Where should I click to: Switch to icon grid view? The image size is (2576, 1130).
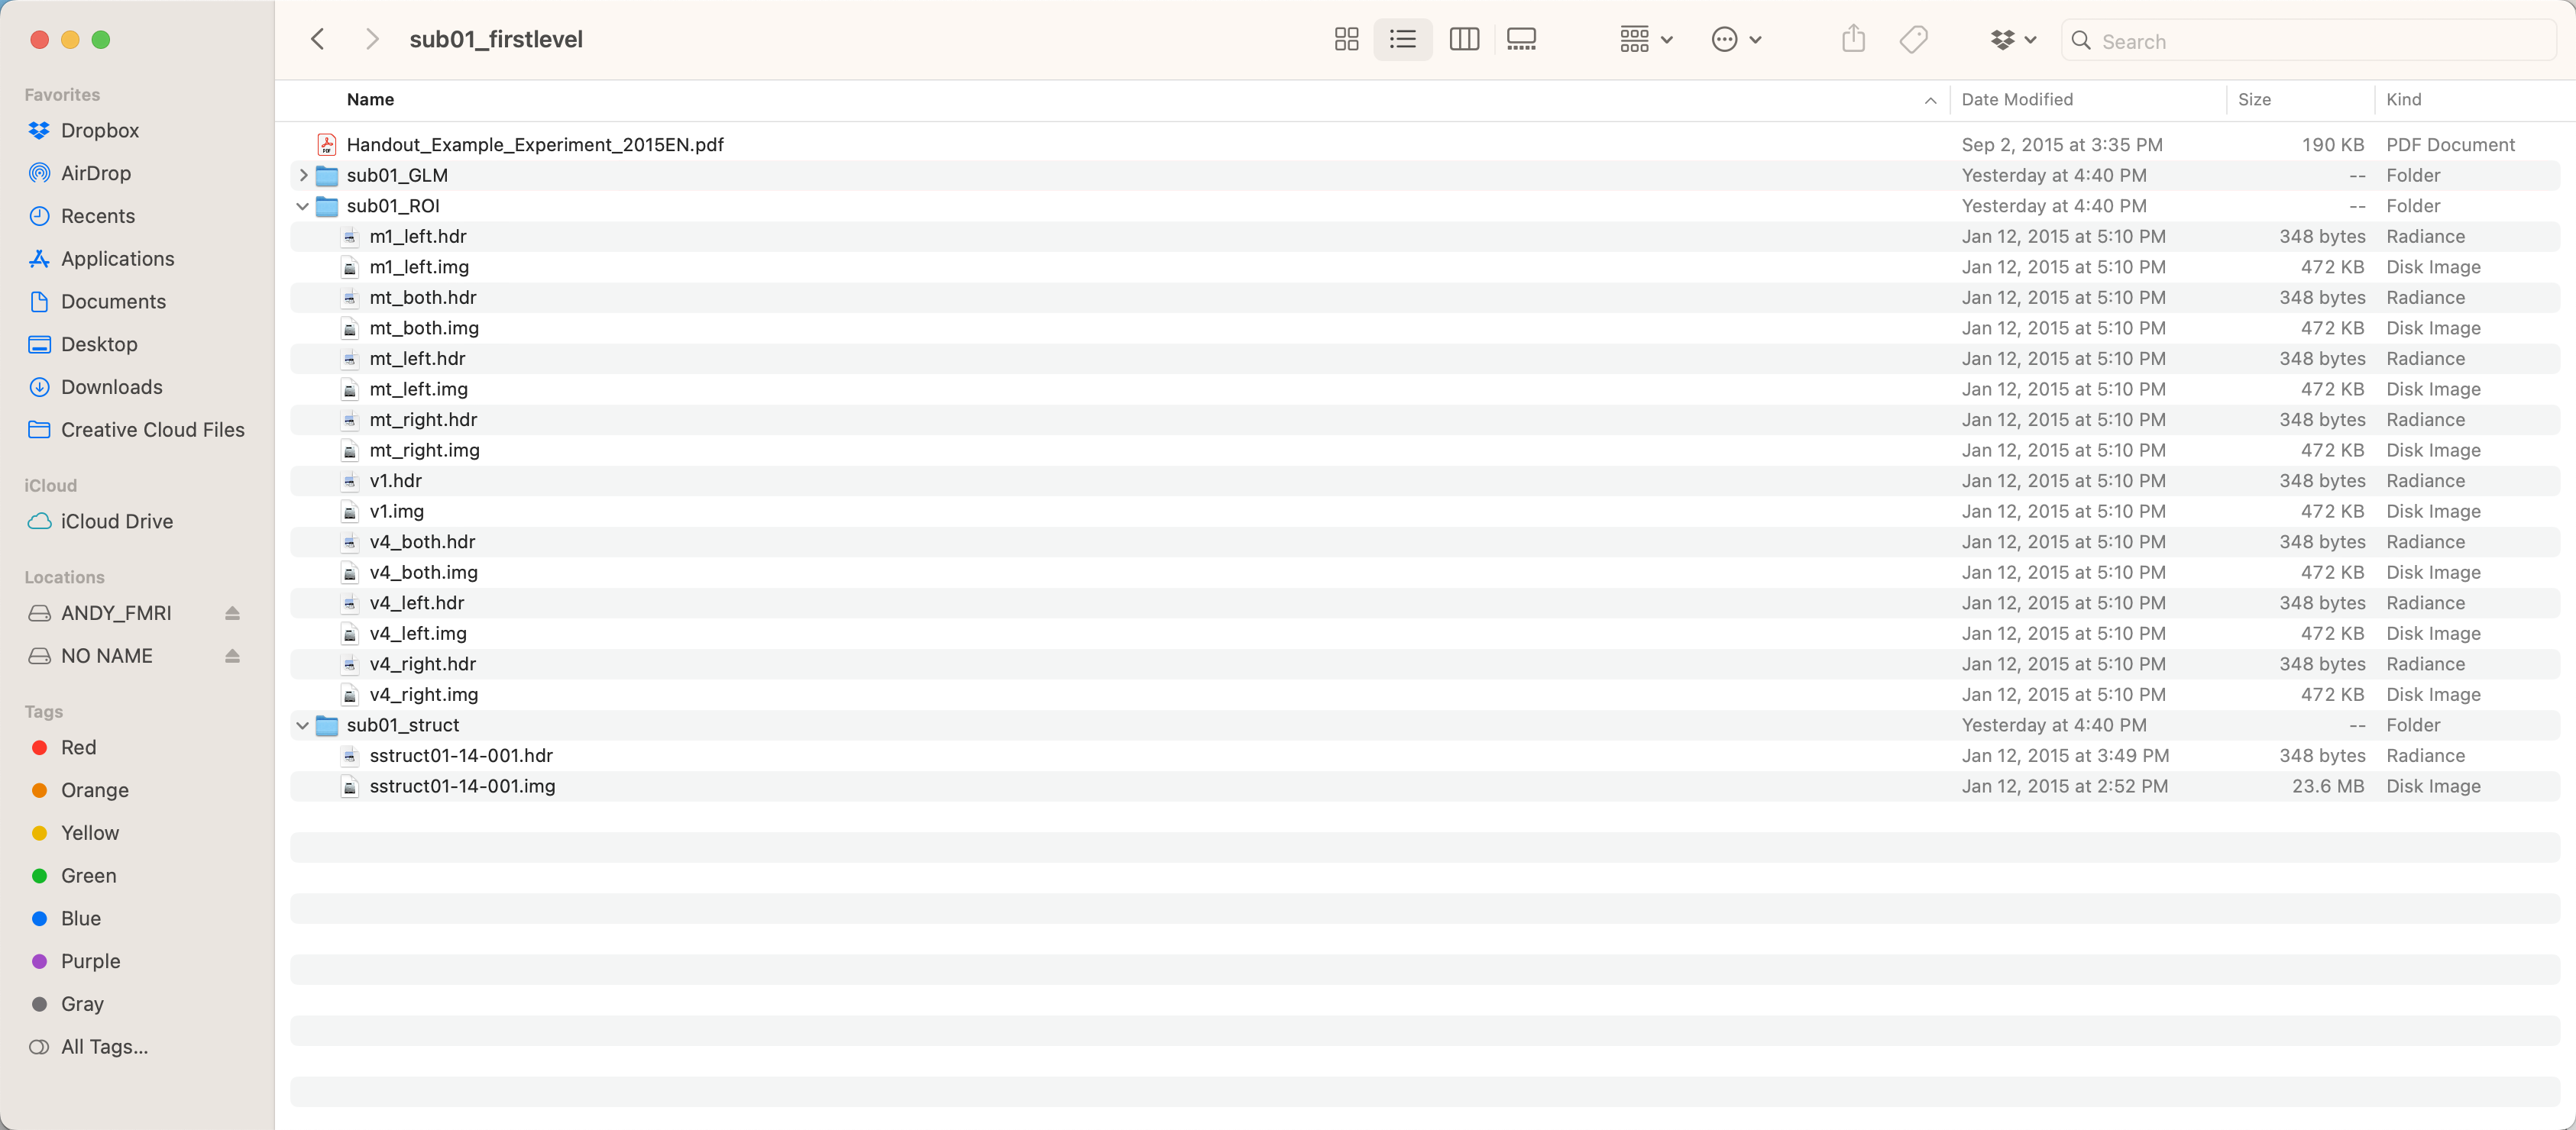tap(1346, 39)
